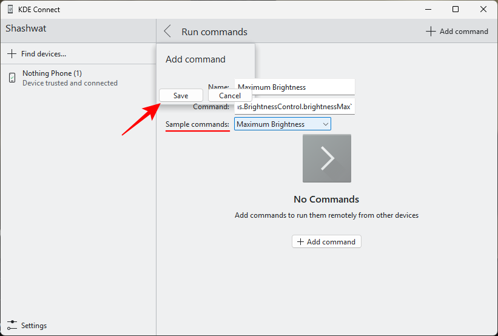Image resolution: width=498 pixels, height=336 pixels.
Task: Cancel the Add command dialog
Action: click(x=230, y=95)
